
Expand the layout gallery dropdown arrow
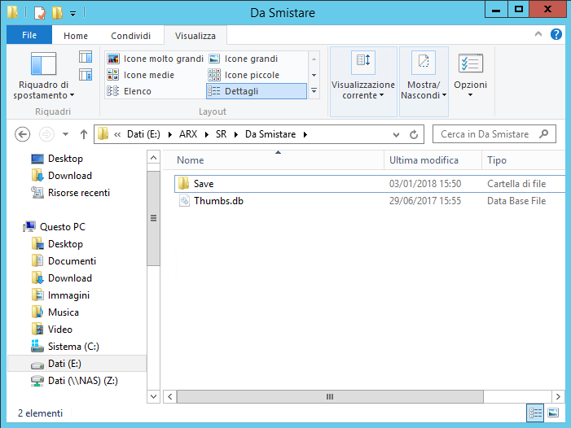pos(314,91)
